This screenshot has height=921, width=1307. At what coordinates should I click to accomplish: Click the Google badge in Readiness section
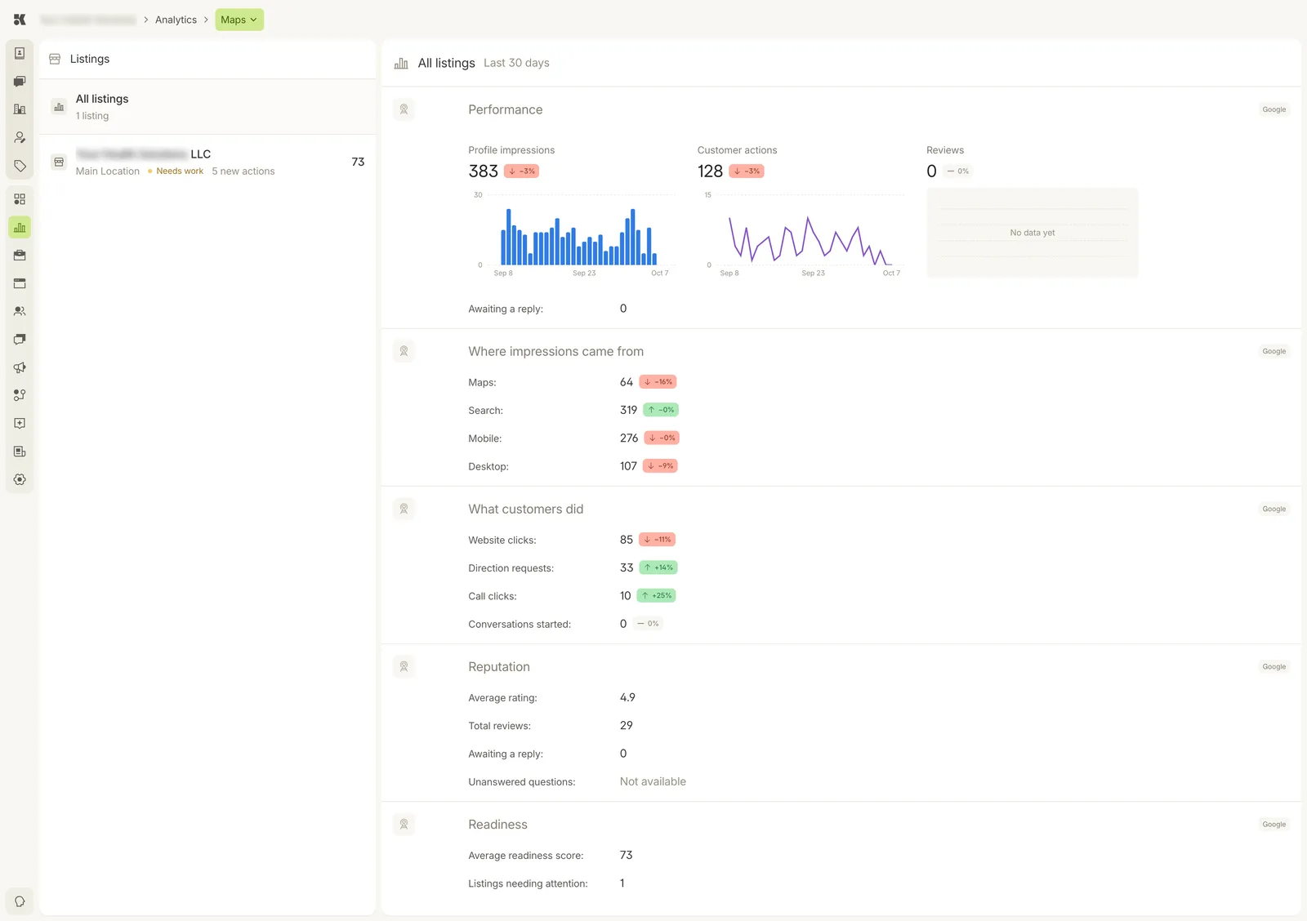click(x=1274, y=825)
